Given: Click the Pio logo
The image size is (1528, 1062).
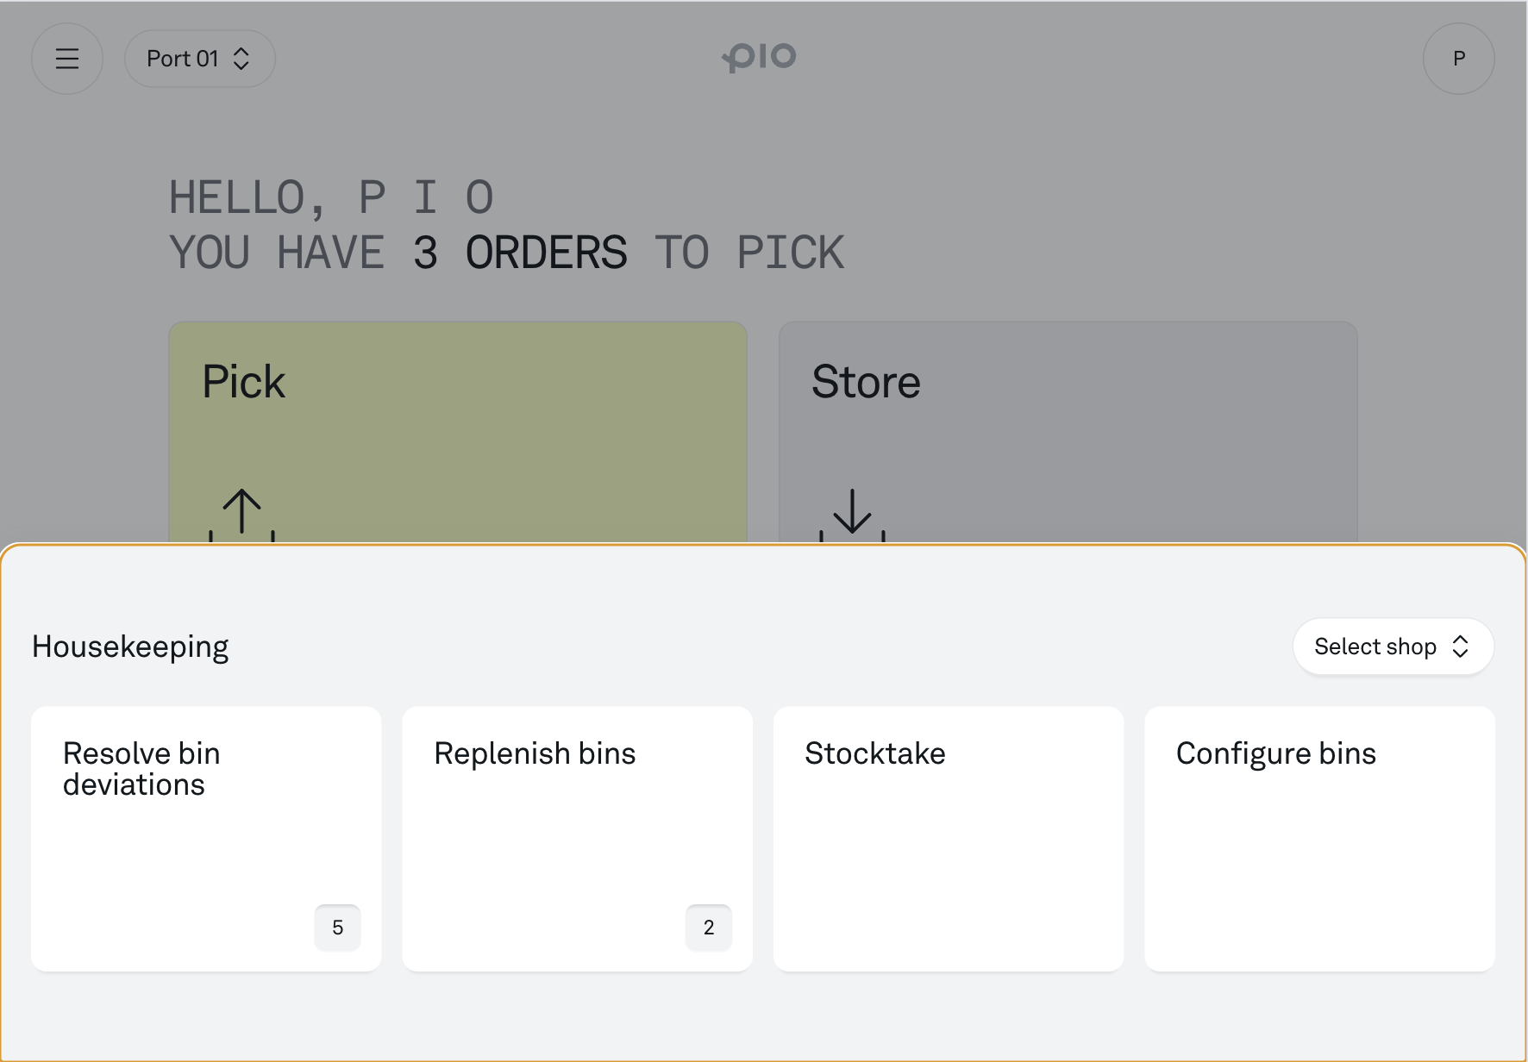Looking at the screenshot, I should coord(759,58).
